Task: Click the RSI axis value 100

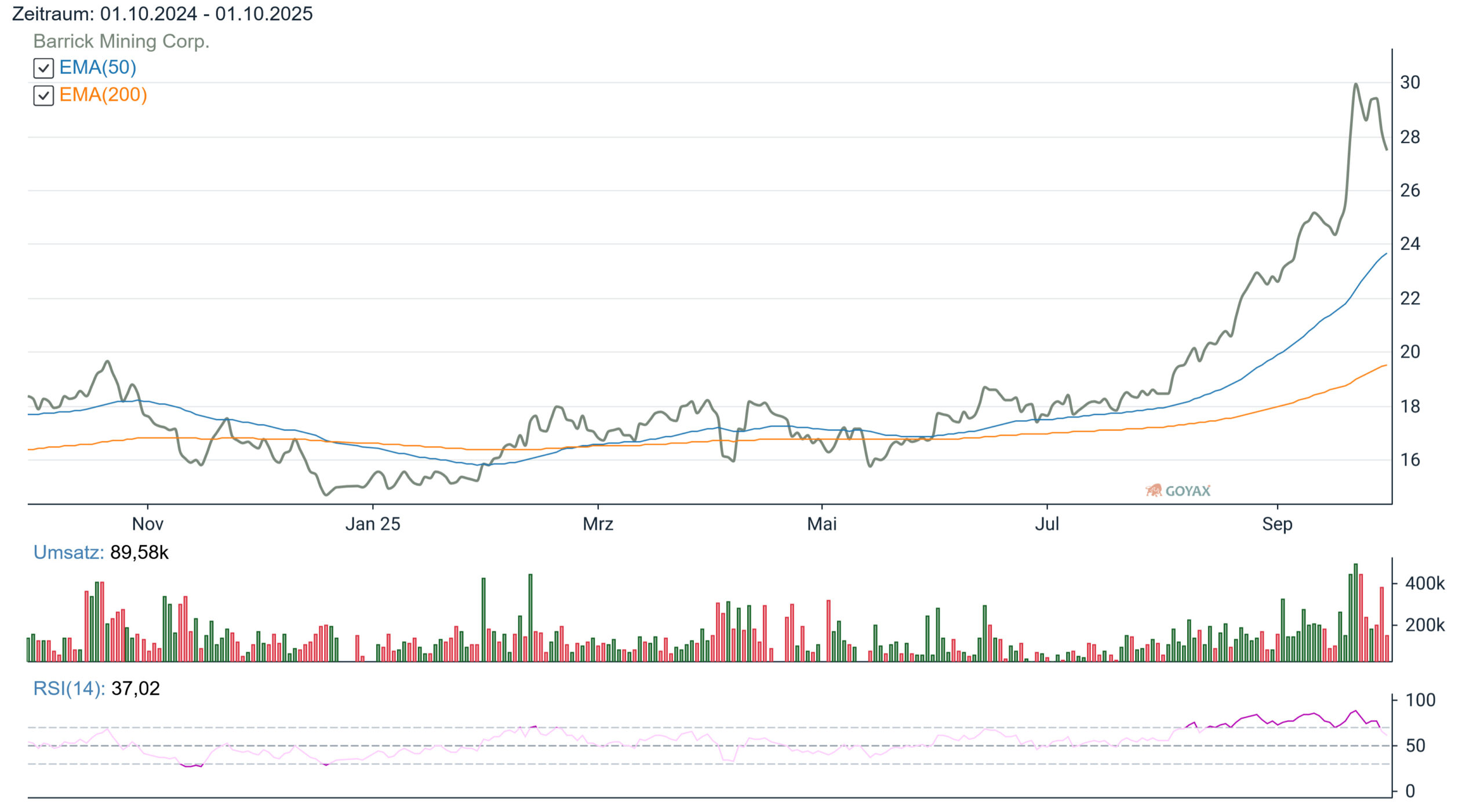Action: point(1420,700)
